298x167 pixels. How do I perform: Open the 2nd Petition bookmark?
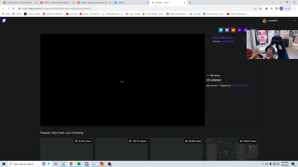point(176,14)
